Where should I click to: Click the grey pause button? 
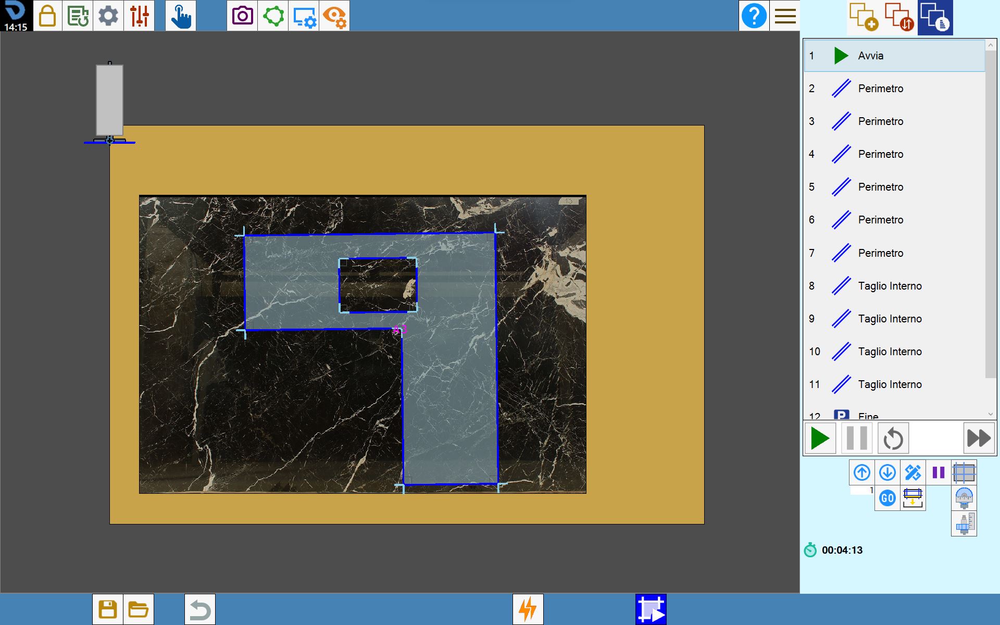point(857,438)
